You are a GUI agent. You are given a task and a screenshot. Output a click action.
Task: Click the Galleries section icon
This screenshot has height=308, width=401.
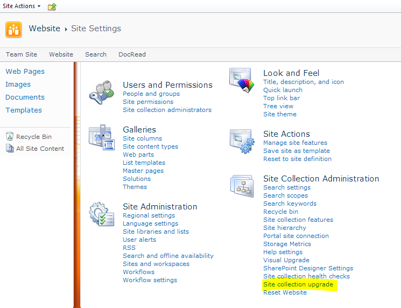(x=102, y=137)
